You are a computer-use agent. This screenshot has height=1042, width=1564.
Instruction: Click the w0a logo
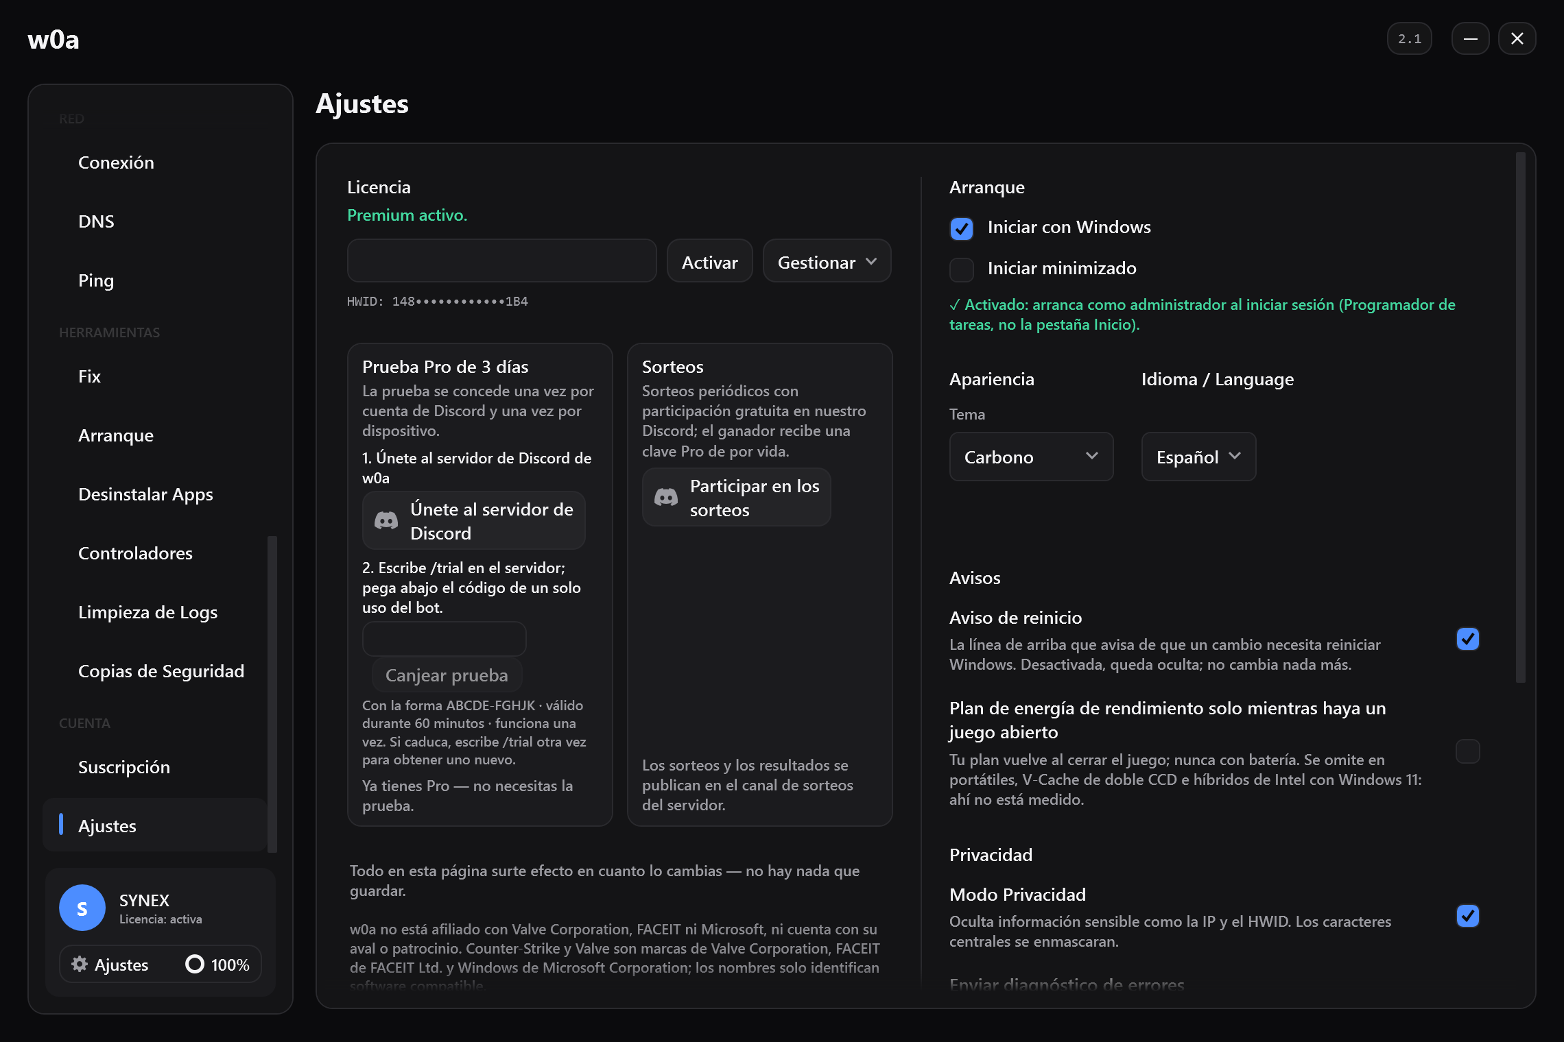[x=54, y=40]
